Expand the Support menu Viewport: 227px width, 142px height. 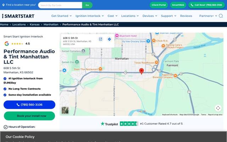tap(168, 16)
